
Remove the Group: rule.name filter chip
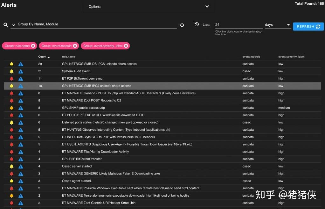(33, 46)
